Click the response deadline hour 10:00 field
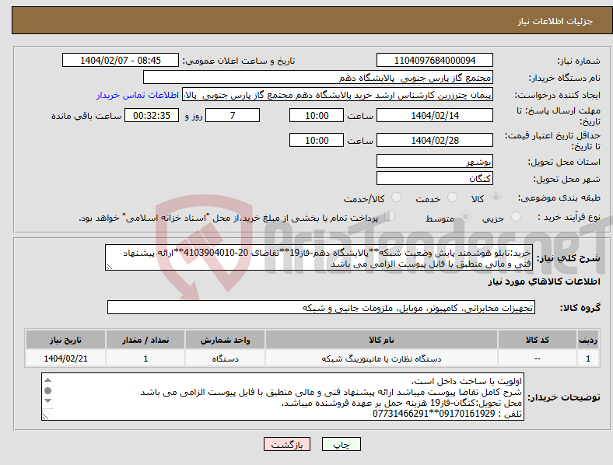 (317, 115)
